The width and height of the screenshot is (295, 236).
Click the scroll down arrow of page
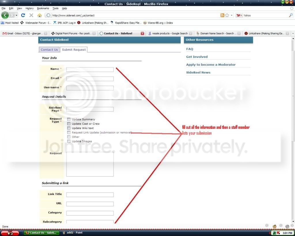(293, 222)
